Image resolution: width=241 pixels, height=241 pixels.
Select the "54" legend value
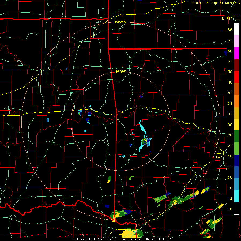click(x=230, y=61)
